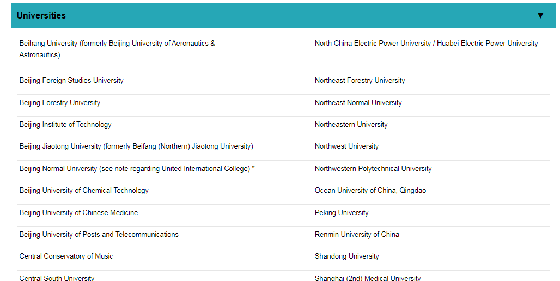Screen dimensions: 560x281
Task: Select Central South University
Action: tap(57, 278)
